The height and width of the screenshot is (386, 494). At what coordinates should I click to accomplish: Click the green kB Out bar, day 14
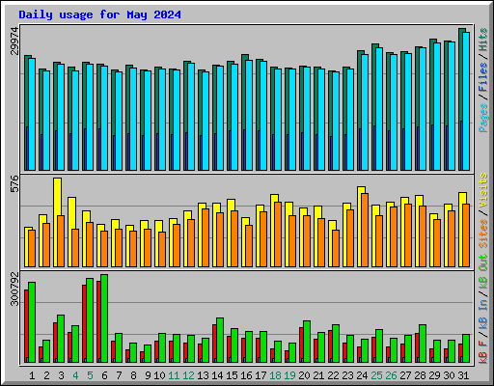coord(220,341)
